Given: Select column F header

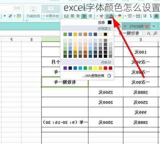Looking at the screenshot, I should 11,40.
